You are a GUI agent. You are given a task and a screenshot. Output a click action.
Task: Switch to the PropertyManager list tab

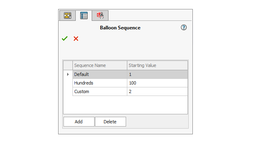84,16
